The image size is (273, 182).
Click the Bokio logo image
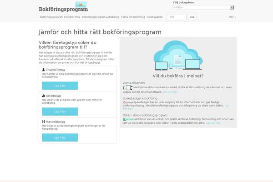128,119
